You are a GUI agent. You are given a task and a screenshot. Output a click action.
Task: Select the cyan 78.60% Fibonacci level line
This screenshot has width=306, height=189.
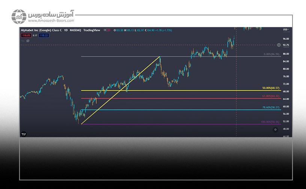[x=169, y=109]
